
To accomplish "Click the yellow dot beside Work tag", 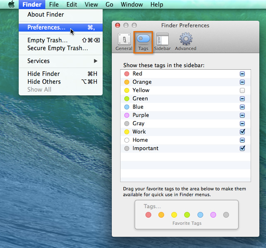I will [127, 132].
